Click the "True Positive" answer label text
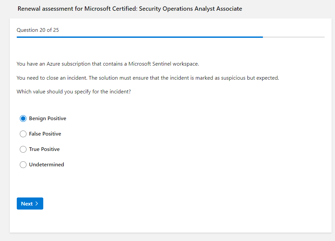The image size is (335, 241). pos(44,149)
